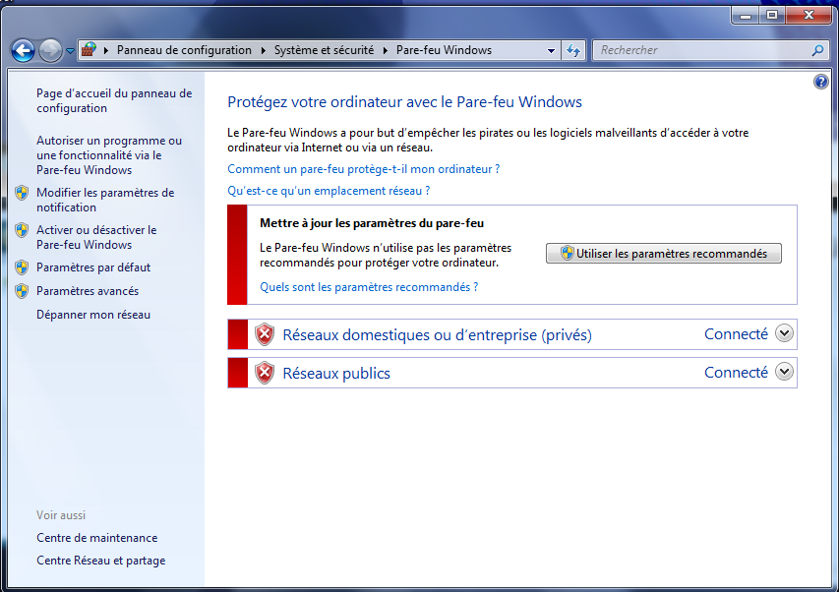Click red shield icon for Réseaux publics
The height and width of the screenshot is (592, 839).
(x=265, y=373)
